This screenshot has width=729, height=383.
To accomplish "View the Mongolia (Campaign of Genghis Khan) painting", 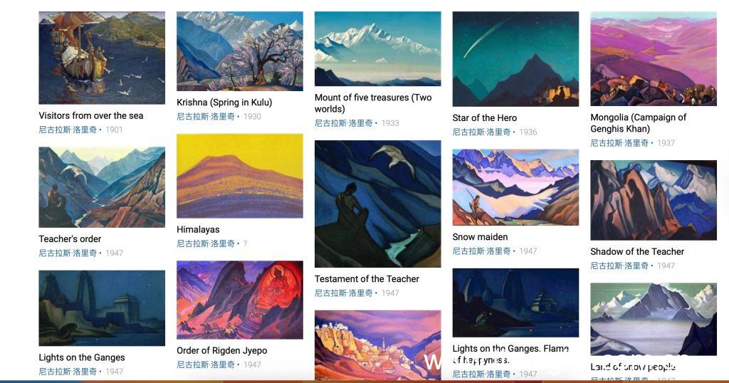I will (x=654, y=58).
